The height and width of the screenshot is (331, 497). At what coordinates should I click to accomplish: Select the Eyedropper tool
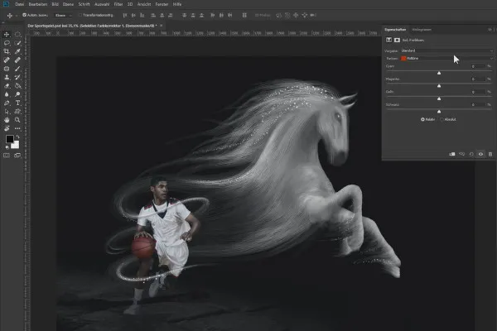click(17, 51)
